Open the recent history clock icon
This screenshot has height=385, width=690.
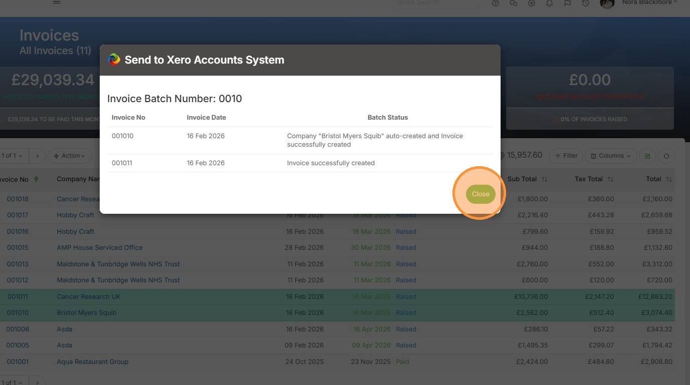[585, 3]
